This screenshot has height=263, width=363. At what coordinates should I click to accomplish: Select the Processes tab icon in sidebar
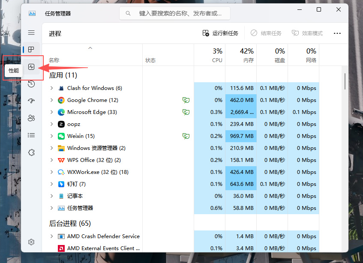point(31,50)
